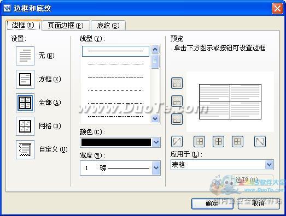
Task: Choose the dash-dot line style
Action: 115,103
